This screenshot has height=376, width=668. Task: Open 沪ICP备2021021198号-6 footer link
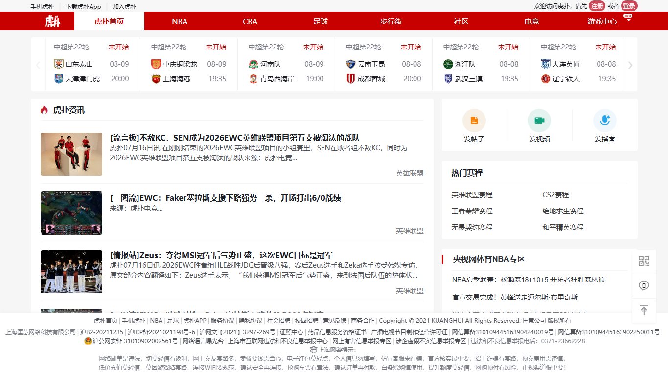161,332
